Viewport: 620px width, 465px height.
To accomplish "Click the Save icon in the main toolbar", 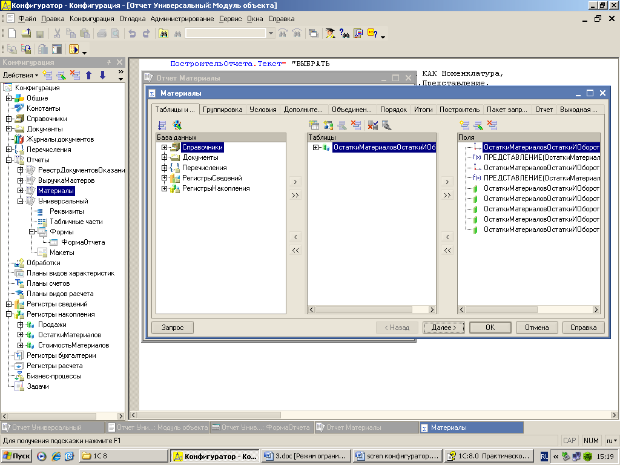I will (x=40, y=34).
